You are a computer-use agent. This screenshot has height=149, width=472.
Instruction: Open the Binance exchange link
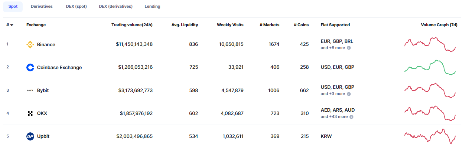click(46, 45)
